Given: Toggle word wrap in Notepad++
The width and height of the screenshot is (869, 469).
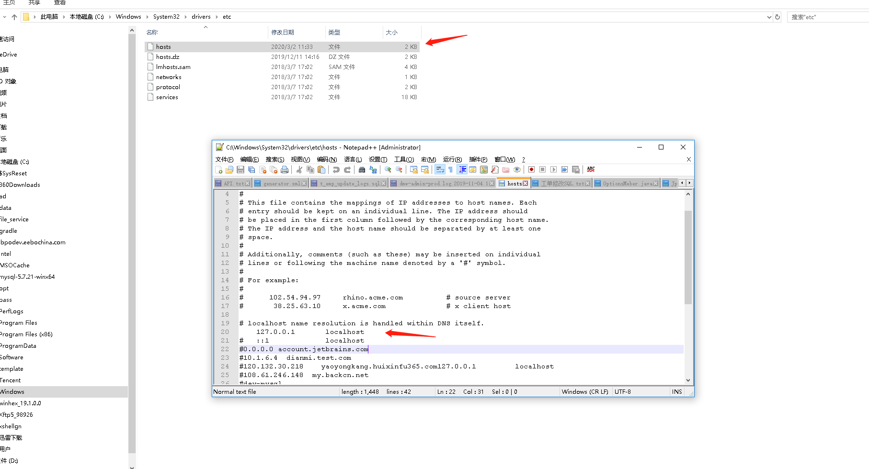Looking at the screenshot, I should click(x=439, y=170).
